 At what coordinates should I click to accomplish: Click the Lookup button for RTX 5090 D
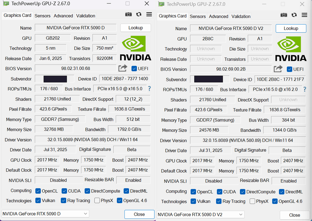click(x=135, y=28)
